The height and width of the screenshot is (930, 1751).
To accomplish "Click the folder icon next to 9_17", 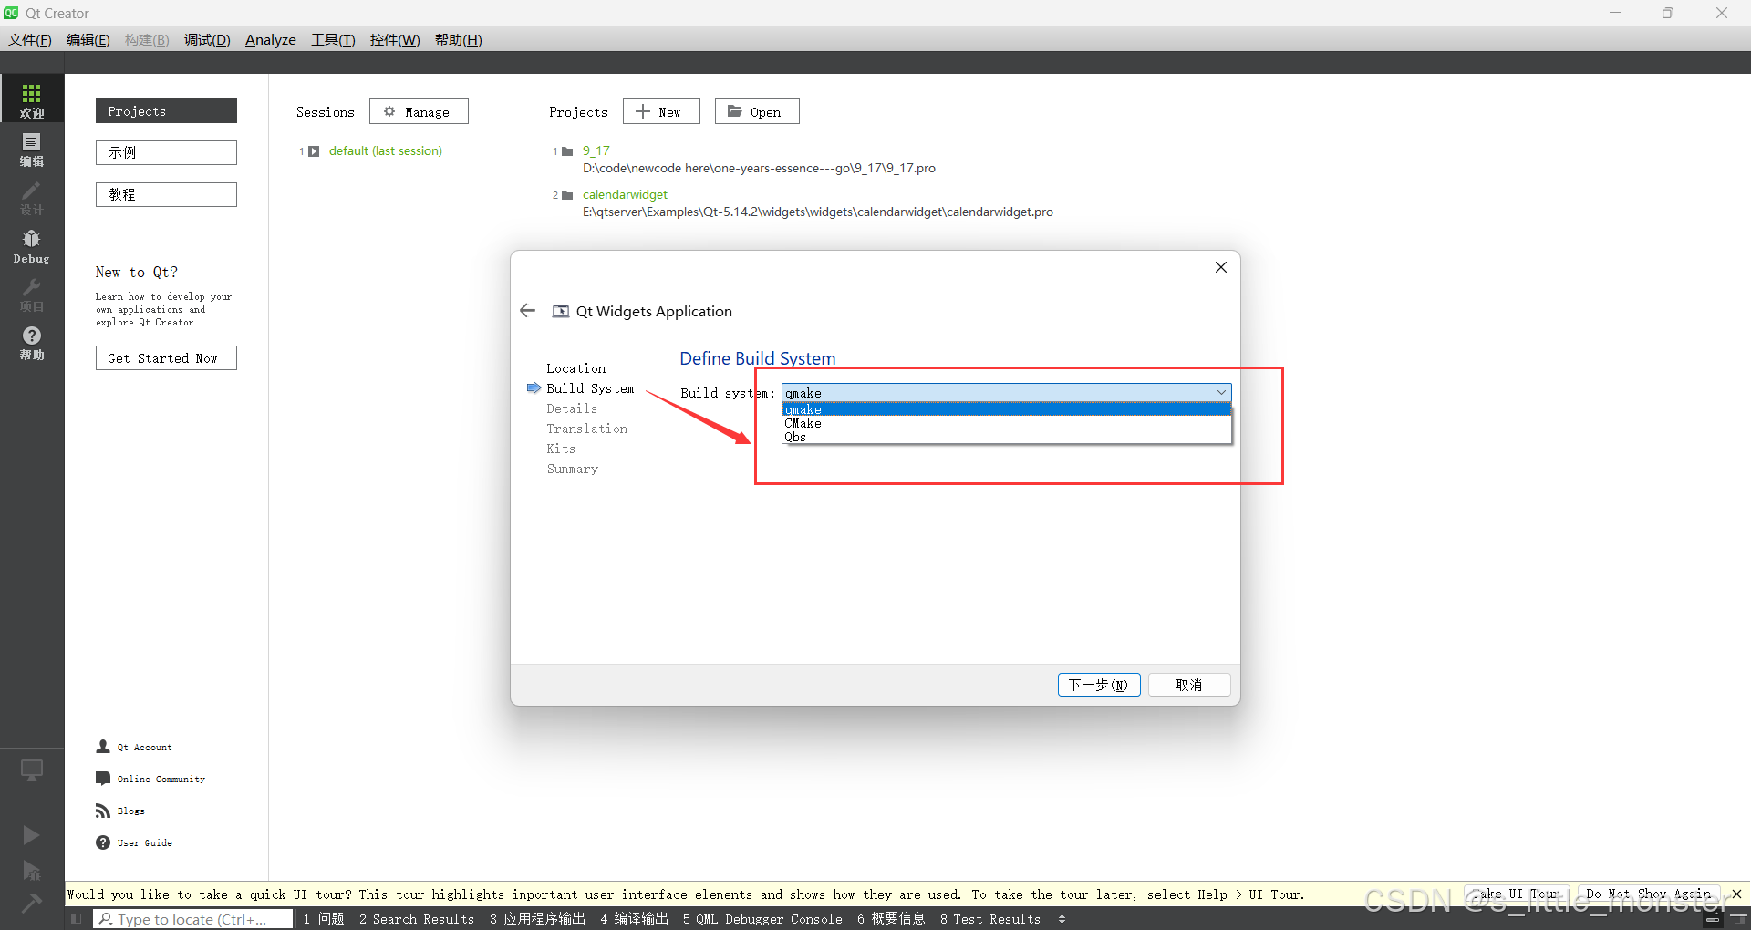I will tap(567, 151).
